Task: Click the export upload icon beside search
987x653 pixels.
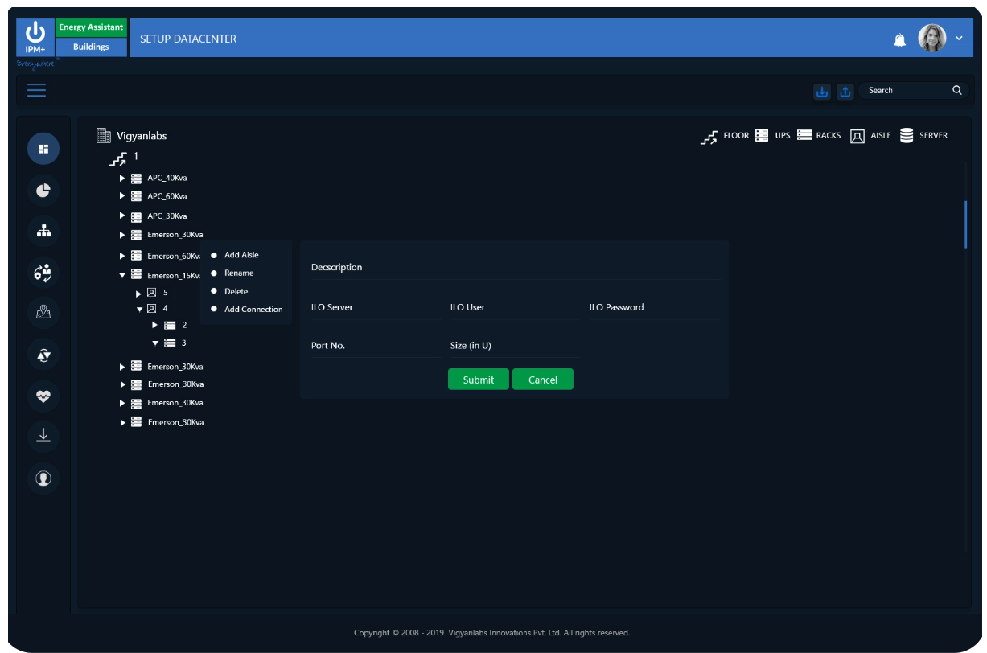Action: point(845,91)
